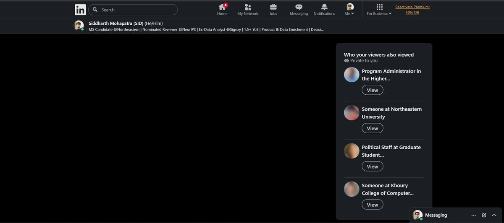Compose a new message from Messaging overlay
Screen dimensions: 504x223
coord(484,215)
